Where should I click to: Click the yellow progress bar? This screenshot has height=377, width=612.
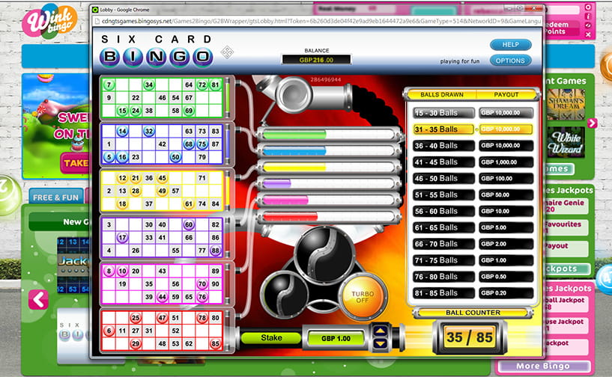click(x=329, y=168)
